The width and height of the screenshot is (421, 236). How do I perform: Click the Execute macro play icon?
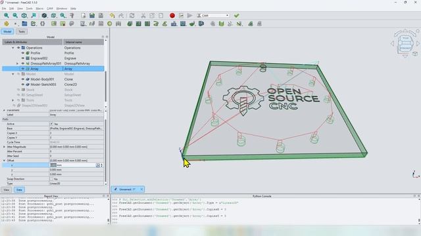pyautogui.click(x=190, y=16)
